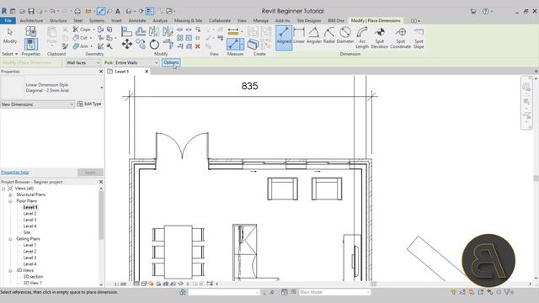This screenshot has height=303, width=539.
Task: Switch to the Level 1 view tab
Action: pyautogui.click(x=121, y=72)
